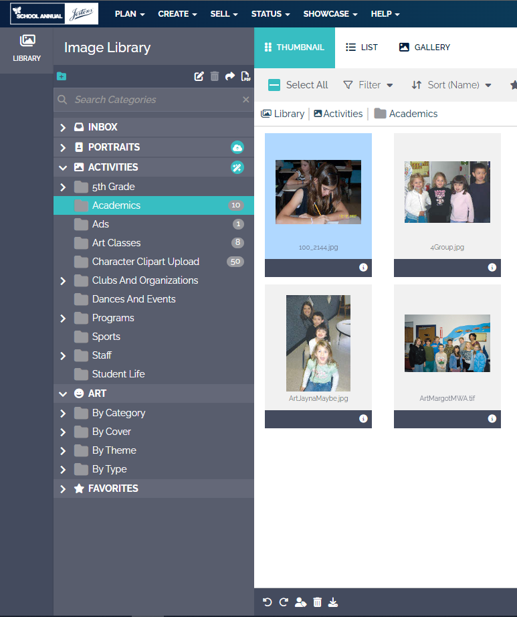
Task: Expand the By Cover folder
Action: pos(63,432)
